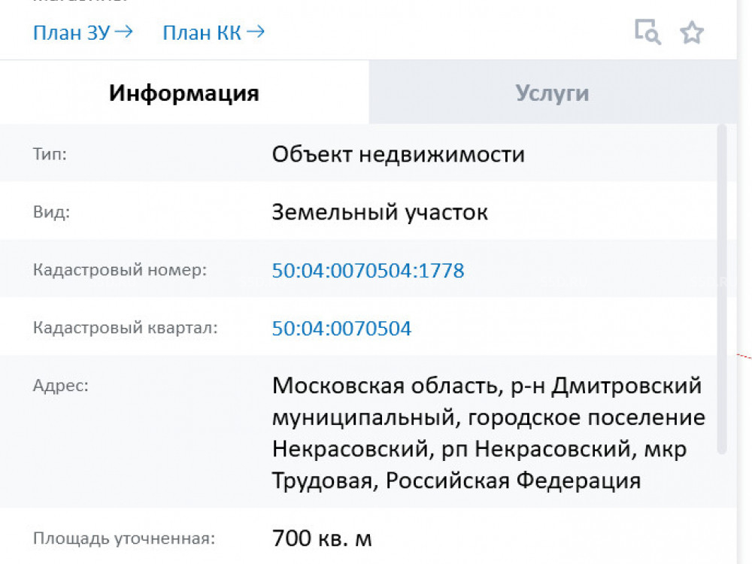
Task: Click the value Земельный участок
Action: pos(380,212)
